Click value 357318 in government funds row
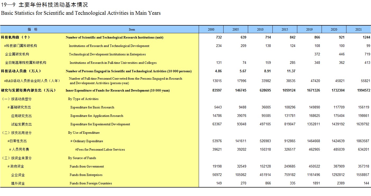This screenshot has height=196, width=371. click(364, 166)
